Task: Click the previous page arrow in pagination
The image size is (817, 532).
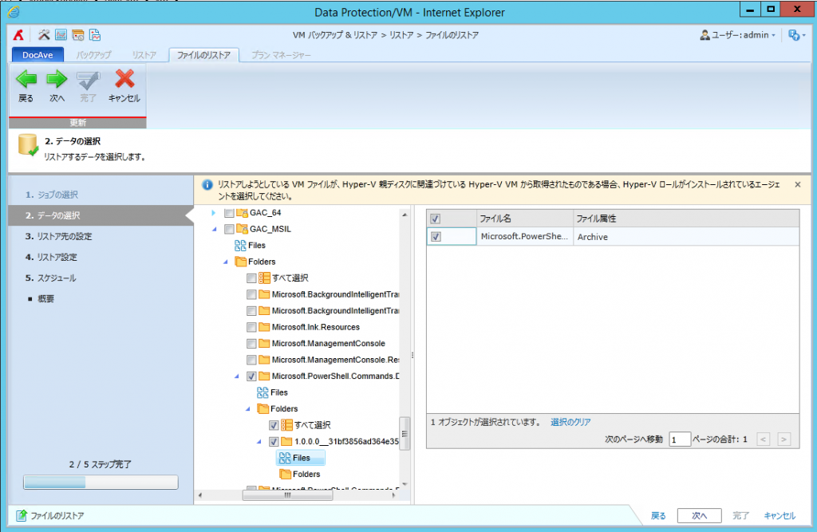Action: pos(764,439)
